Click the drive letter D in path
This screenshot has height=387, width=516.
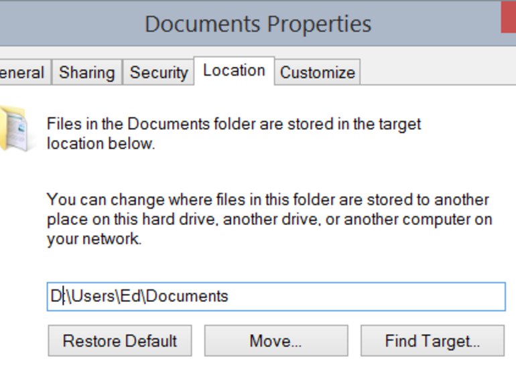[56, 296]
